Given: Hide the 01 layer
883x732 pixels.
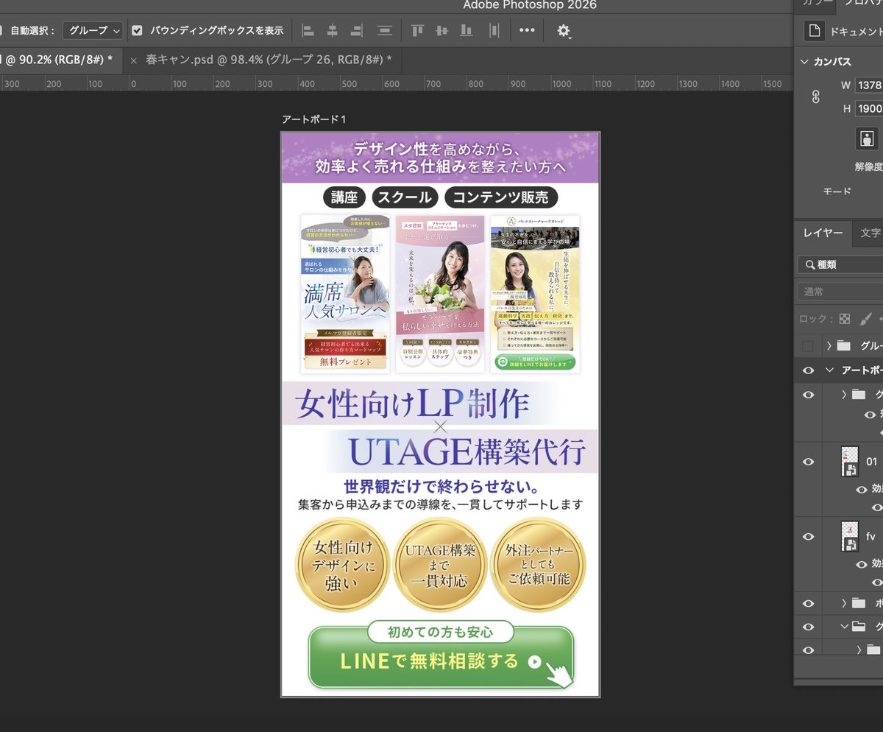Looking at the screenshot, I should (x=808, y=462).
